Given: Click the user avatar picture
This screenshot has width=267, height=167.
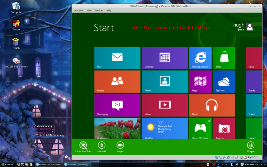Looking at the screenshot, I should pos(250,27).
